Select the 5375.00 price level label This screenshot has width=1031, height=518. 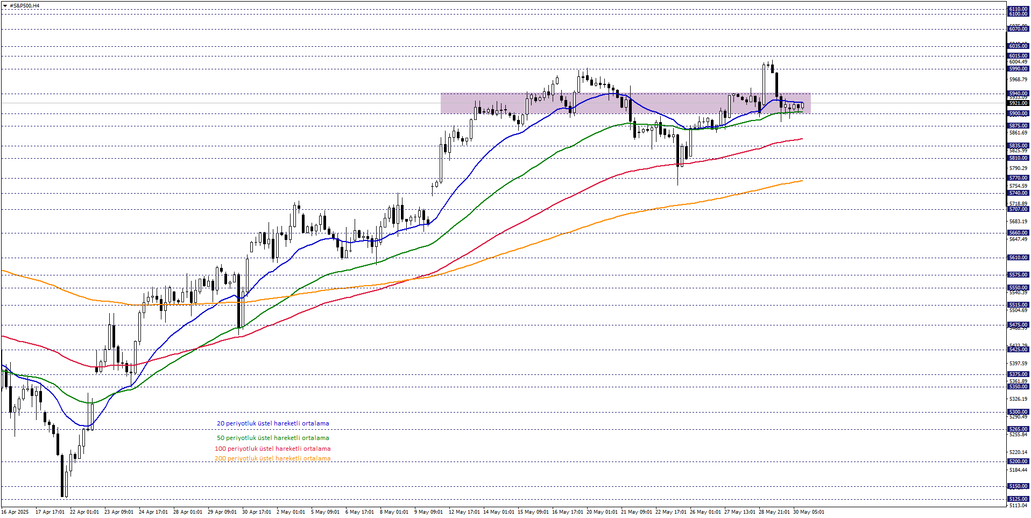[x=1018, y=374]
